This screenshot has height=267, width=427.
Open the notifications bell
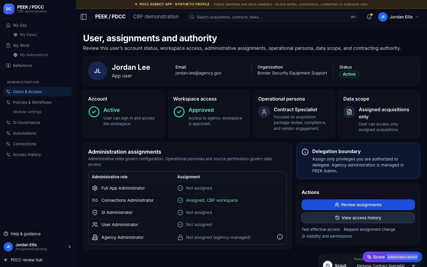point(369,17)
